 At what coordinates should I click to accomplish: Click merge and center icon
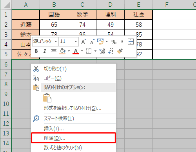click(x=131, y=42)
